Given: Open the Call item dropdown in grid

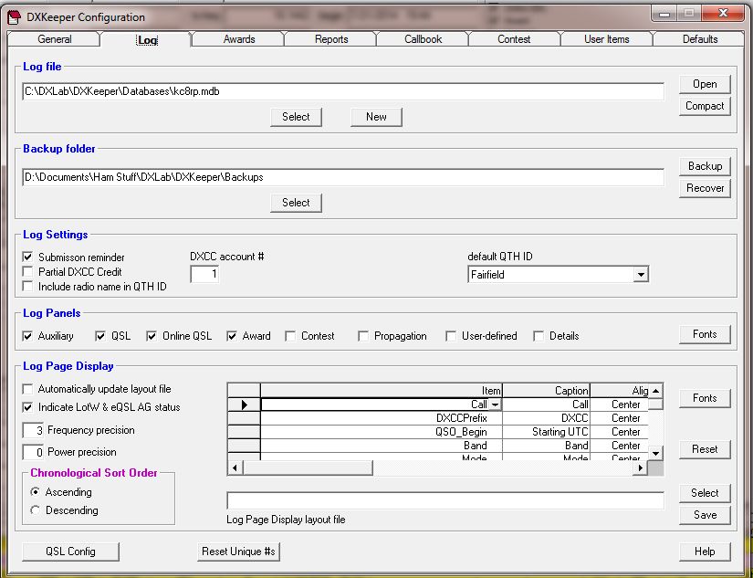Looking at the screenshot, I should tap(495, 405).
